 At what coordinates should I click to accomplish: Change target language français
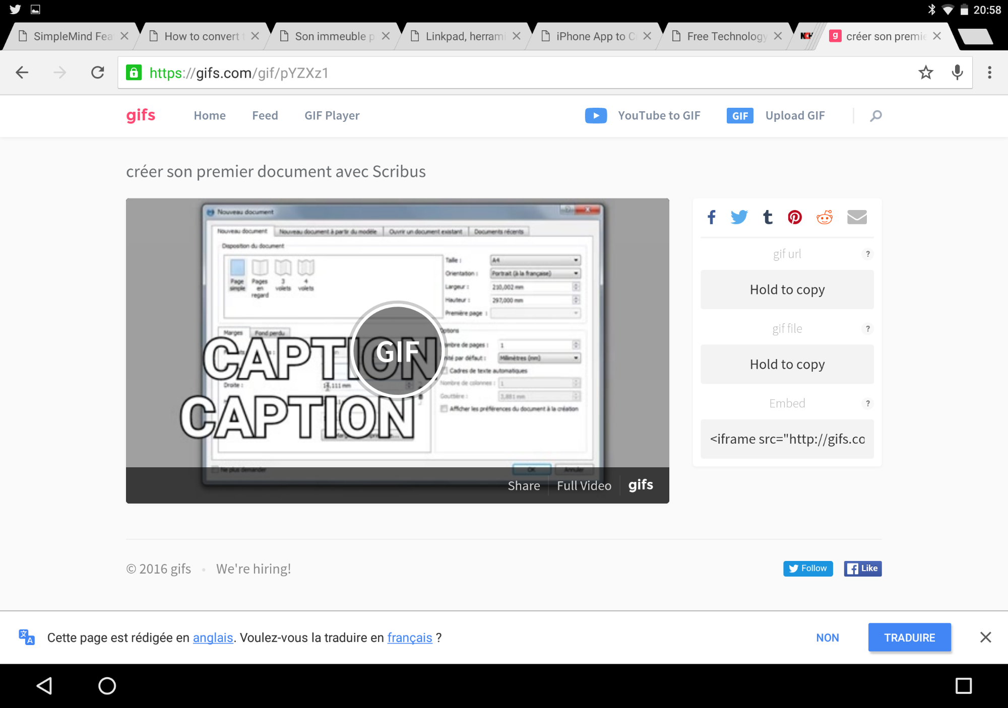(410, 638)
